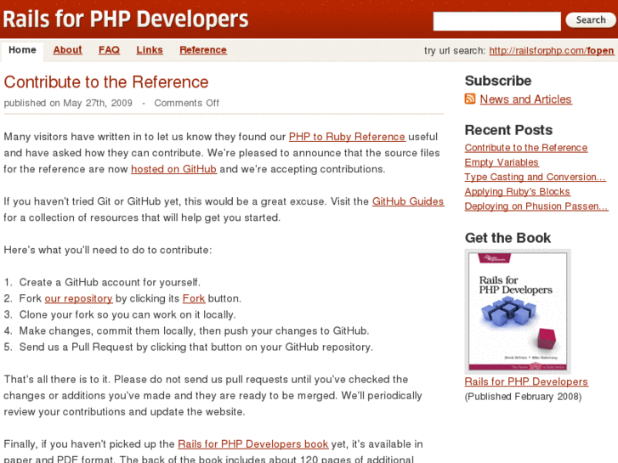Screen dimensions: 618x463
Task: Go to the About page
Action: [x=67, y=50]
